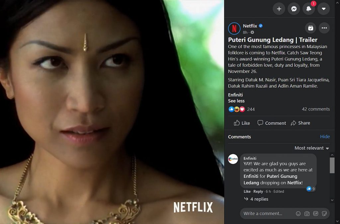Open the 42 comments link
Screen dimensions: 340x224
pos(316,109)
